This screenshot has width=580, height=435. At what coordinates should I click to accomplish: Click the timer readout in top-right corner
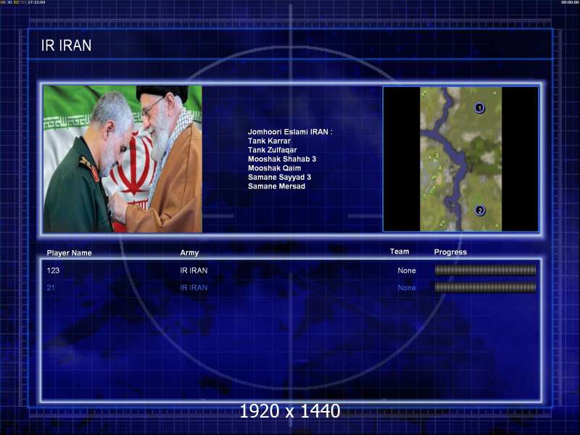570,2
